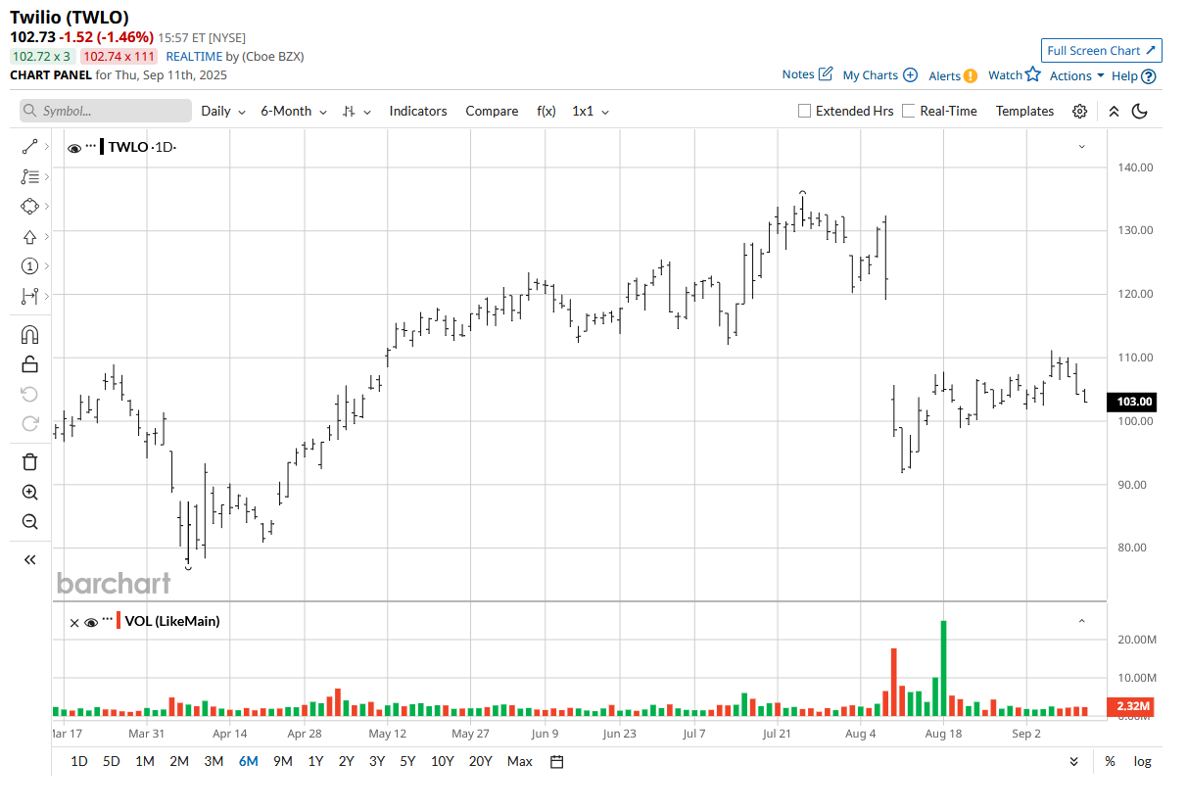Enable the Real-Time checkbox
The height and width of the screenshot is (811, 1187).
[x=909, y=112]
